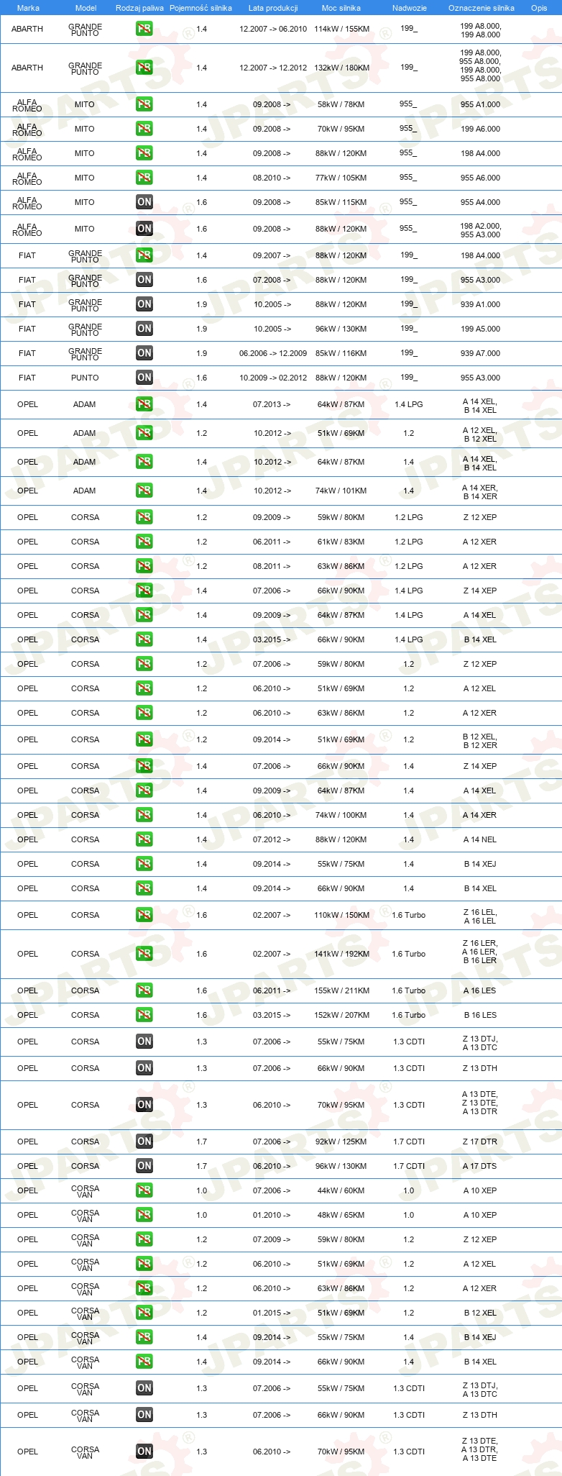Click the Moc silnika column header
Viewport: 562px width, 1476px height.
click(341, 8)
